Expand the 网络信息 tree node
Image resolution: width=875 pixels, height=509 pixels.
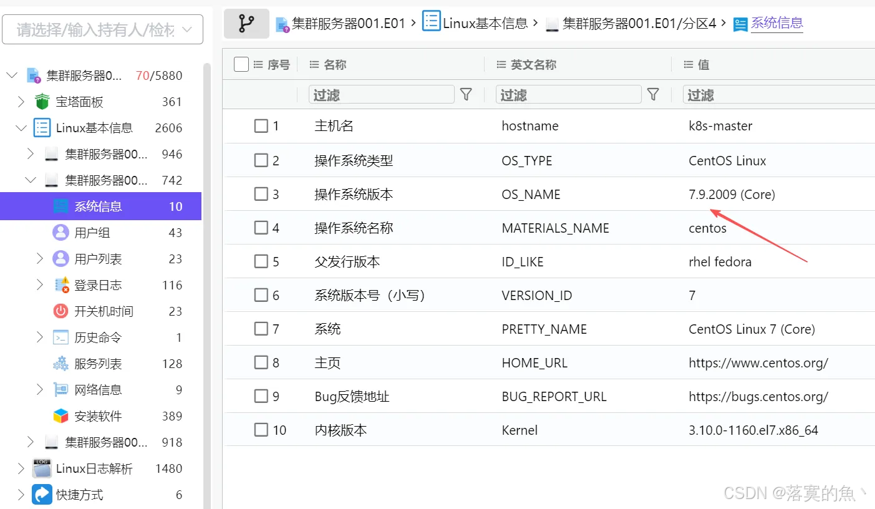(x=40, y=390)
